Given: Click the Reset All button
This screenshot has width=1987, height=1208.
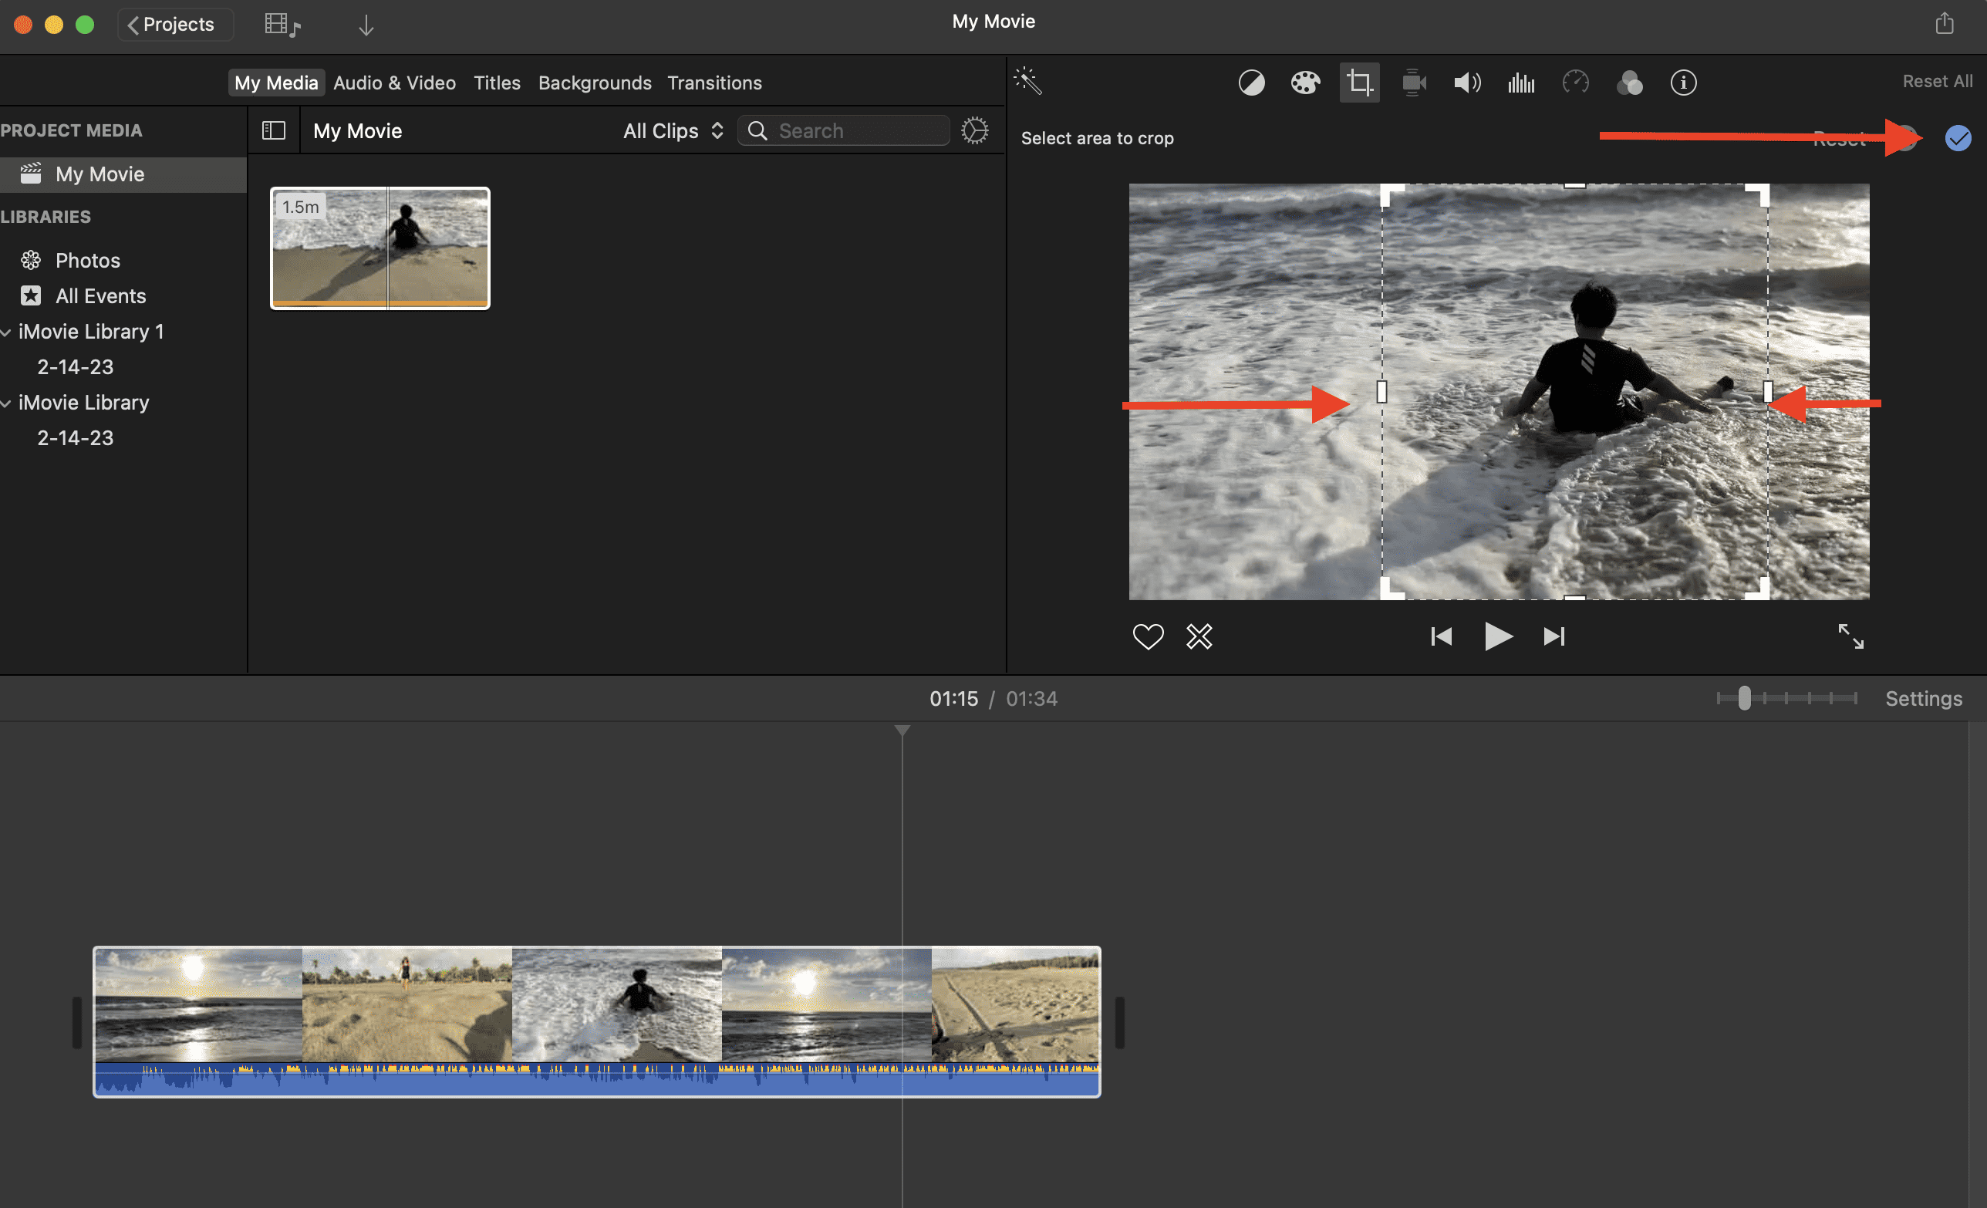Looking at the screenshot, I should click(1937, 82).
